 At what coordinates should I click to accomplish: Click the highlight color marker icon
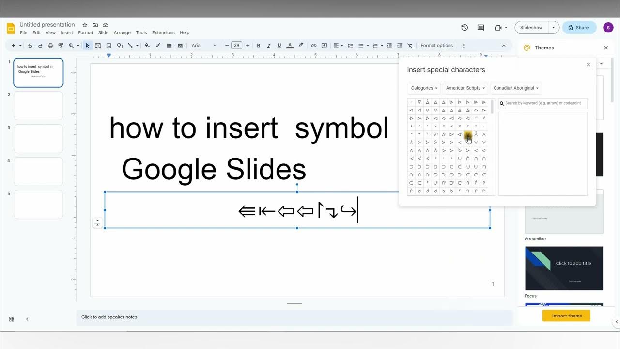(x=301, y=46)
